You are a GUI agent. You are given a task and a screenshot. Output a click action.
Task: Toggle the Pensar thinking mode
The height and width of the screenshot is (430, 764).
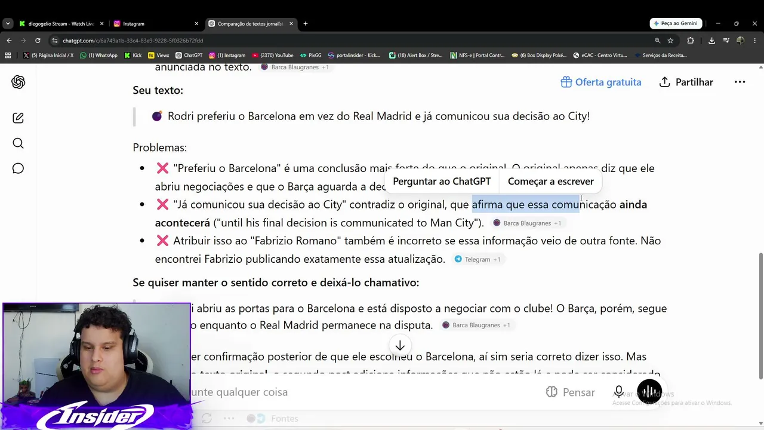pos(571,392)
